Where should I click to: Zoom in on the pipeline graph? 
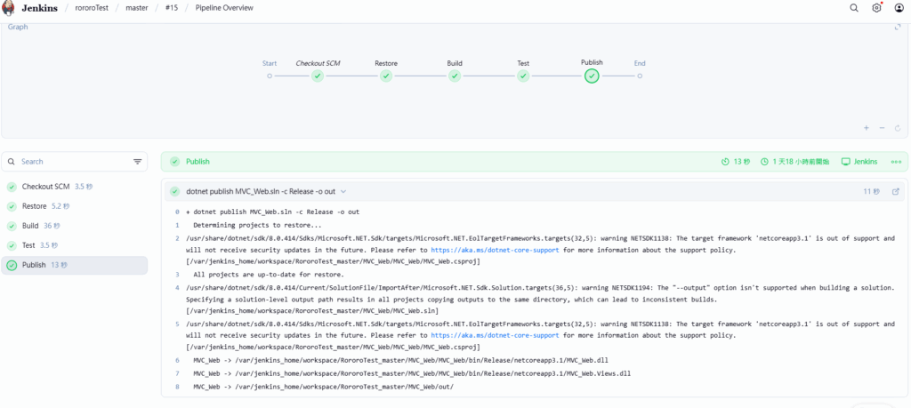click(867, 128)
